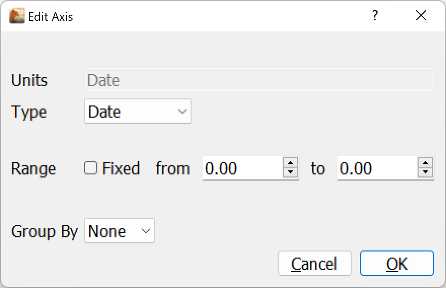Click the Edit Axis title text

[51, 17]
